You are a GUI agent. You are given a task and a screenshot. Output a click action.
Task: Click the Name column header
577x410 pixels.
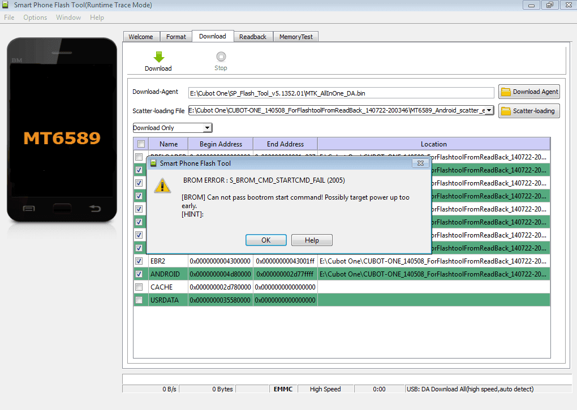(x=169, y=144)
